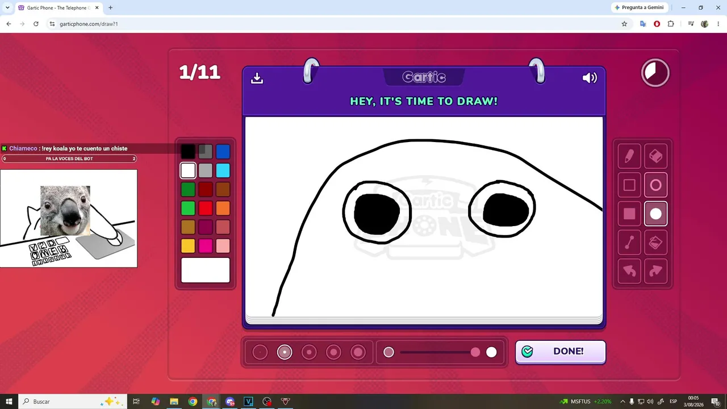Image resolution: width=727 pixels, height=409 pixels.
Task: Pick the dark green color swatch
Action: (x=188, y=189)
